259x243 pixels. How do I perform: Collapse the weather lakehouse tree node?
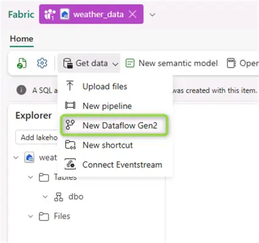point(16,158)
